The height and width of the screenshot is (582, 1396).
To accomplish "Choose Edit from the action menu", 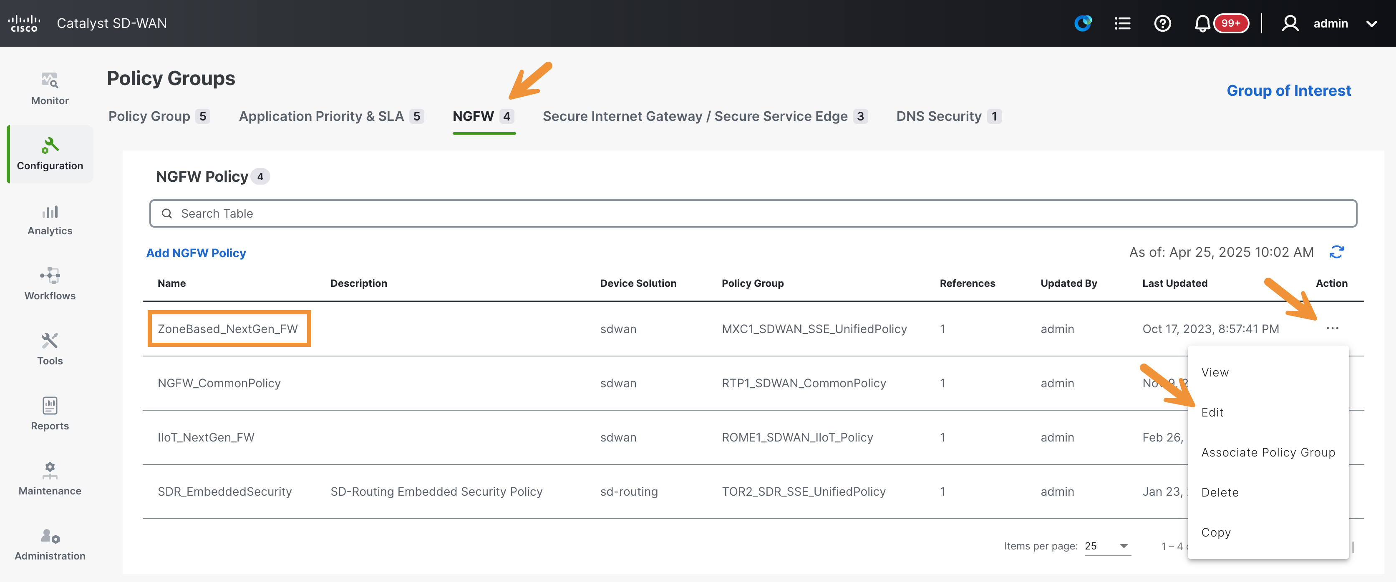I will tap(1212, 413).
